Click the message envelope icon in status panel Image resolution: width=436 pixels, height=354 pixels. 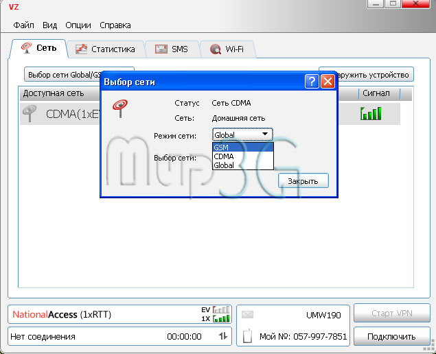pyautogui.click(x=247, y=314)
